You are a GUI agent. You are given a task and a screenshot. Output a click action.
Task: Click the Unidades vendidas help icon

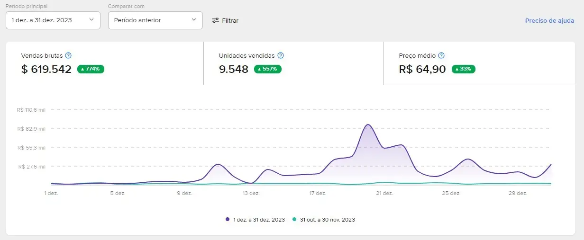point(281,55)
